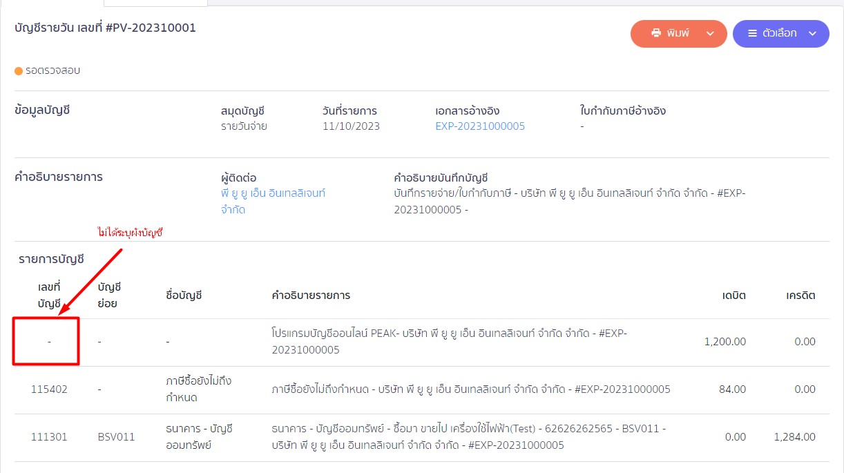The image size is (844, 473).
Task: Click the printer icon on the พิมพ์ button
Action: [655, 33]
